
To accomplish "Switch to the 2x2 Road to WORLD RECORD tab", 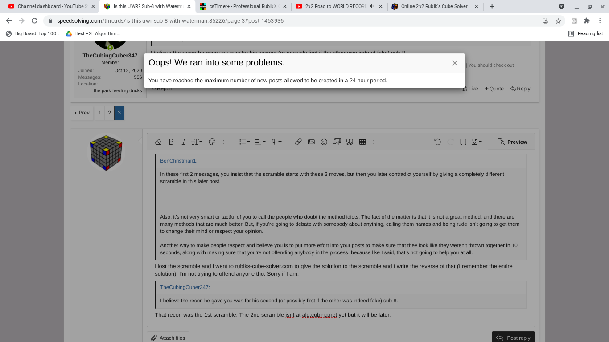I will point(339,7).
